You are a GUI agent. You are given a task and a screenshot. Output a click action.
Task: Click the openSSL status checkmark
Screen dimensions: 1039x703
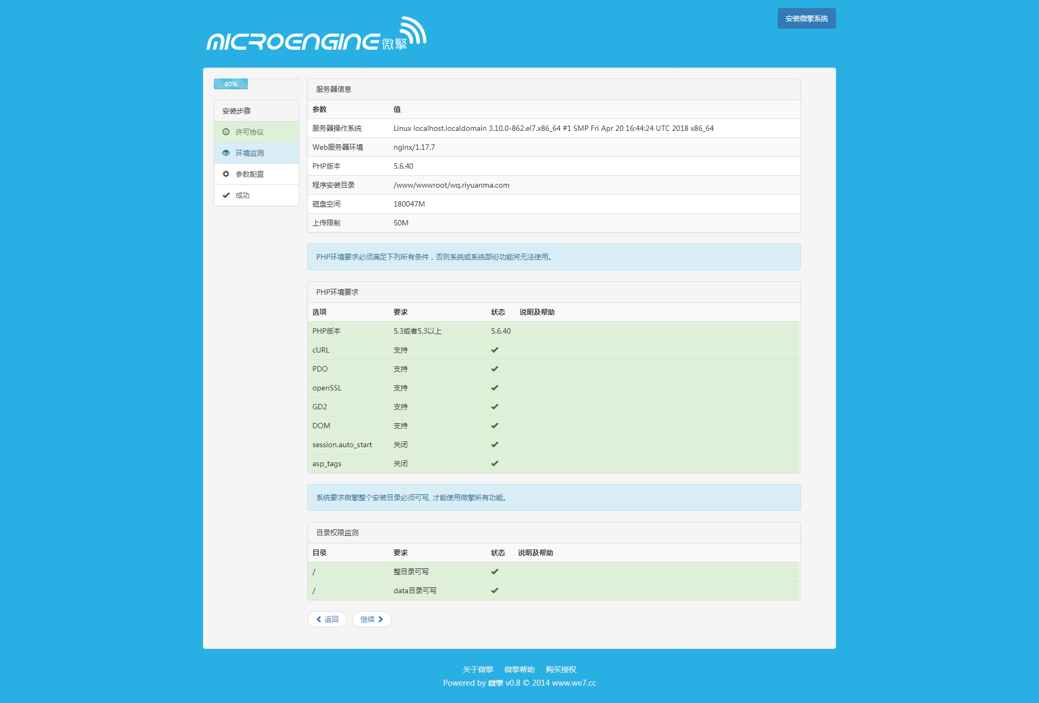495,388
